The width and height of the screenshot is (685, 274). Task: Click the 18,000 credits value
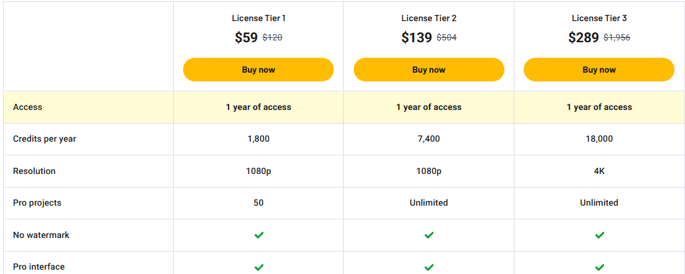tap(599, 139)
